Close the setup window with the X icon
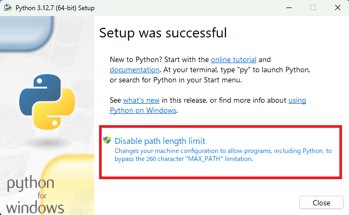 click(337, 7)
